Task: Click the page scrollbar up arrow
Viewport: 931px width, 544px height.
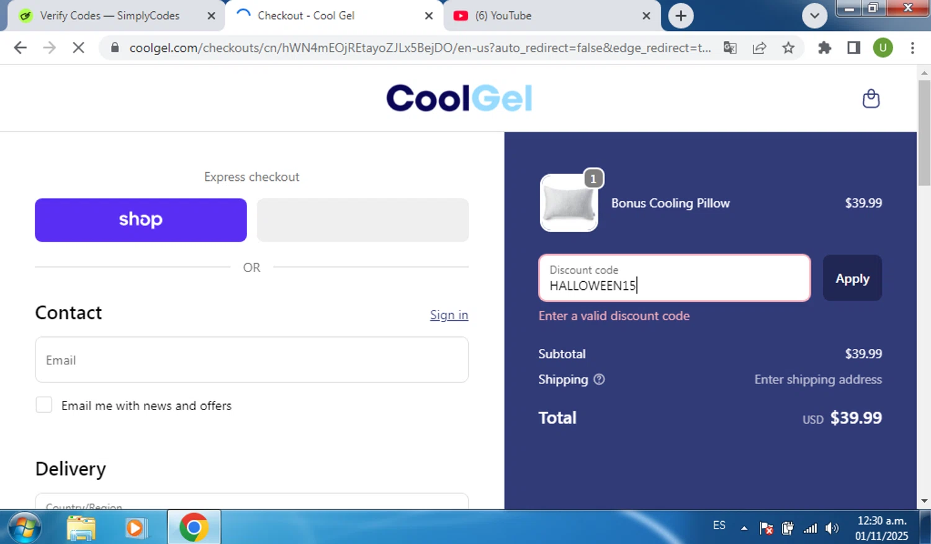Action: pos(924,73)
